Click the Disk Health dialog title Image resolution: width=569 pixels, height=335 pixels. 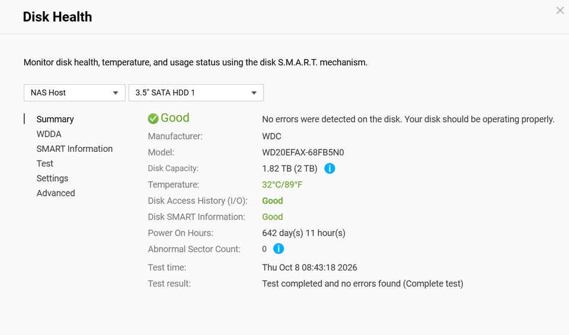tap(57, 17)
